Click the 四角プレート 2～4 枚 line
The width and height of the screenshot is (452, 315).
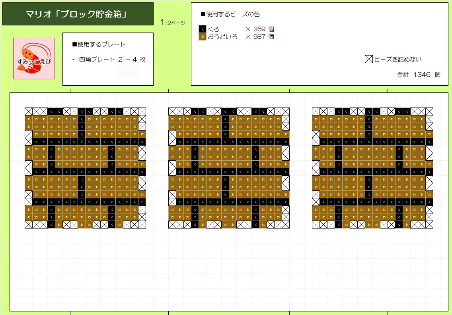[x=109, y=60]
